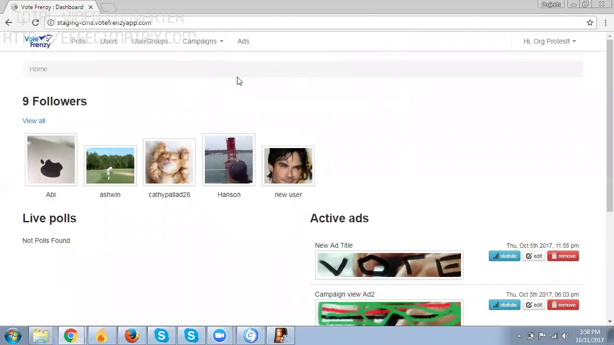Select the follower name ashwin

(x=110, y=195)
